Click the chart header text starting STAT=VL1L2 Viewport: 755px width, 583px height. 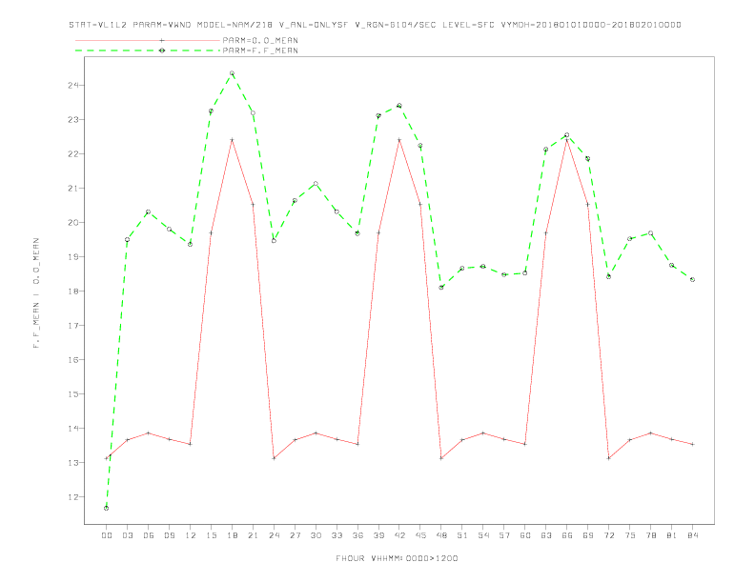pyautogui.click(x=375, y=25)
